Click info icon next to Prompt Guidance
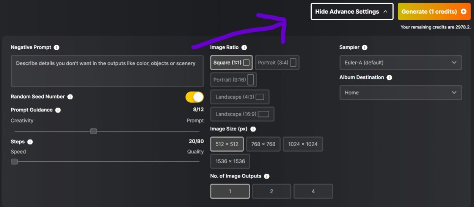The height and width of the screenshot is (207, 474). pos(58,110)
